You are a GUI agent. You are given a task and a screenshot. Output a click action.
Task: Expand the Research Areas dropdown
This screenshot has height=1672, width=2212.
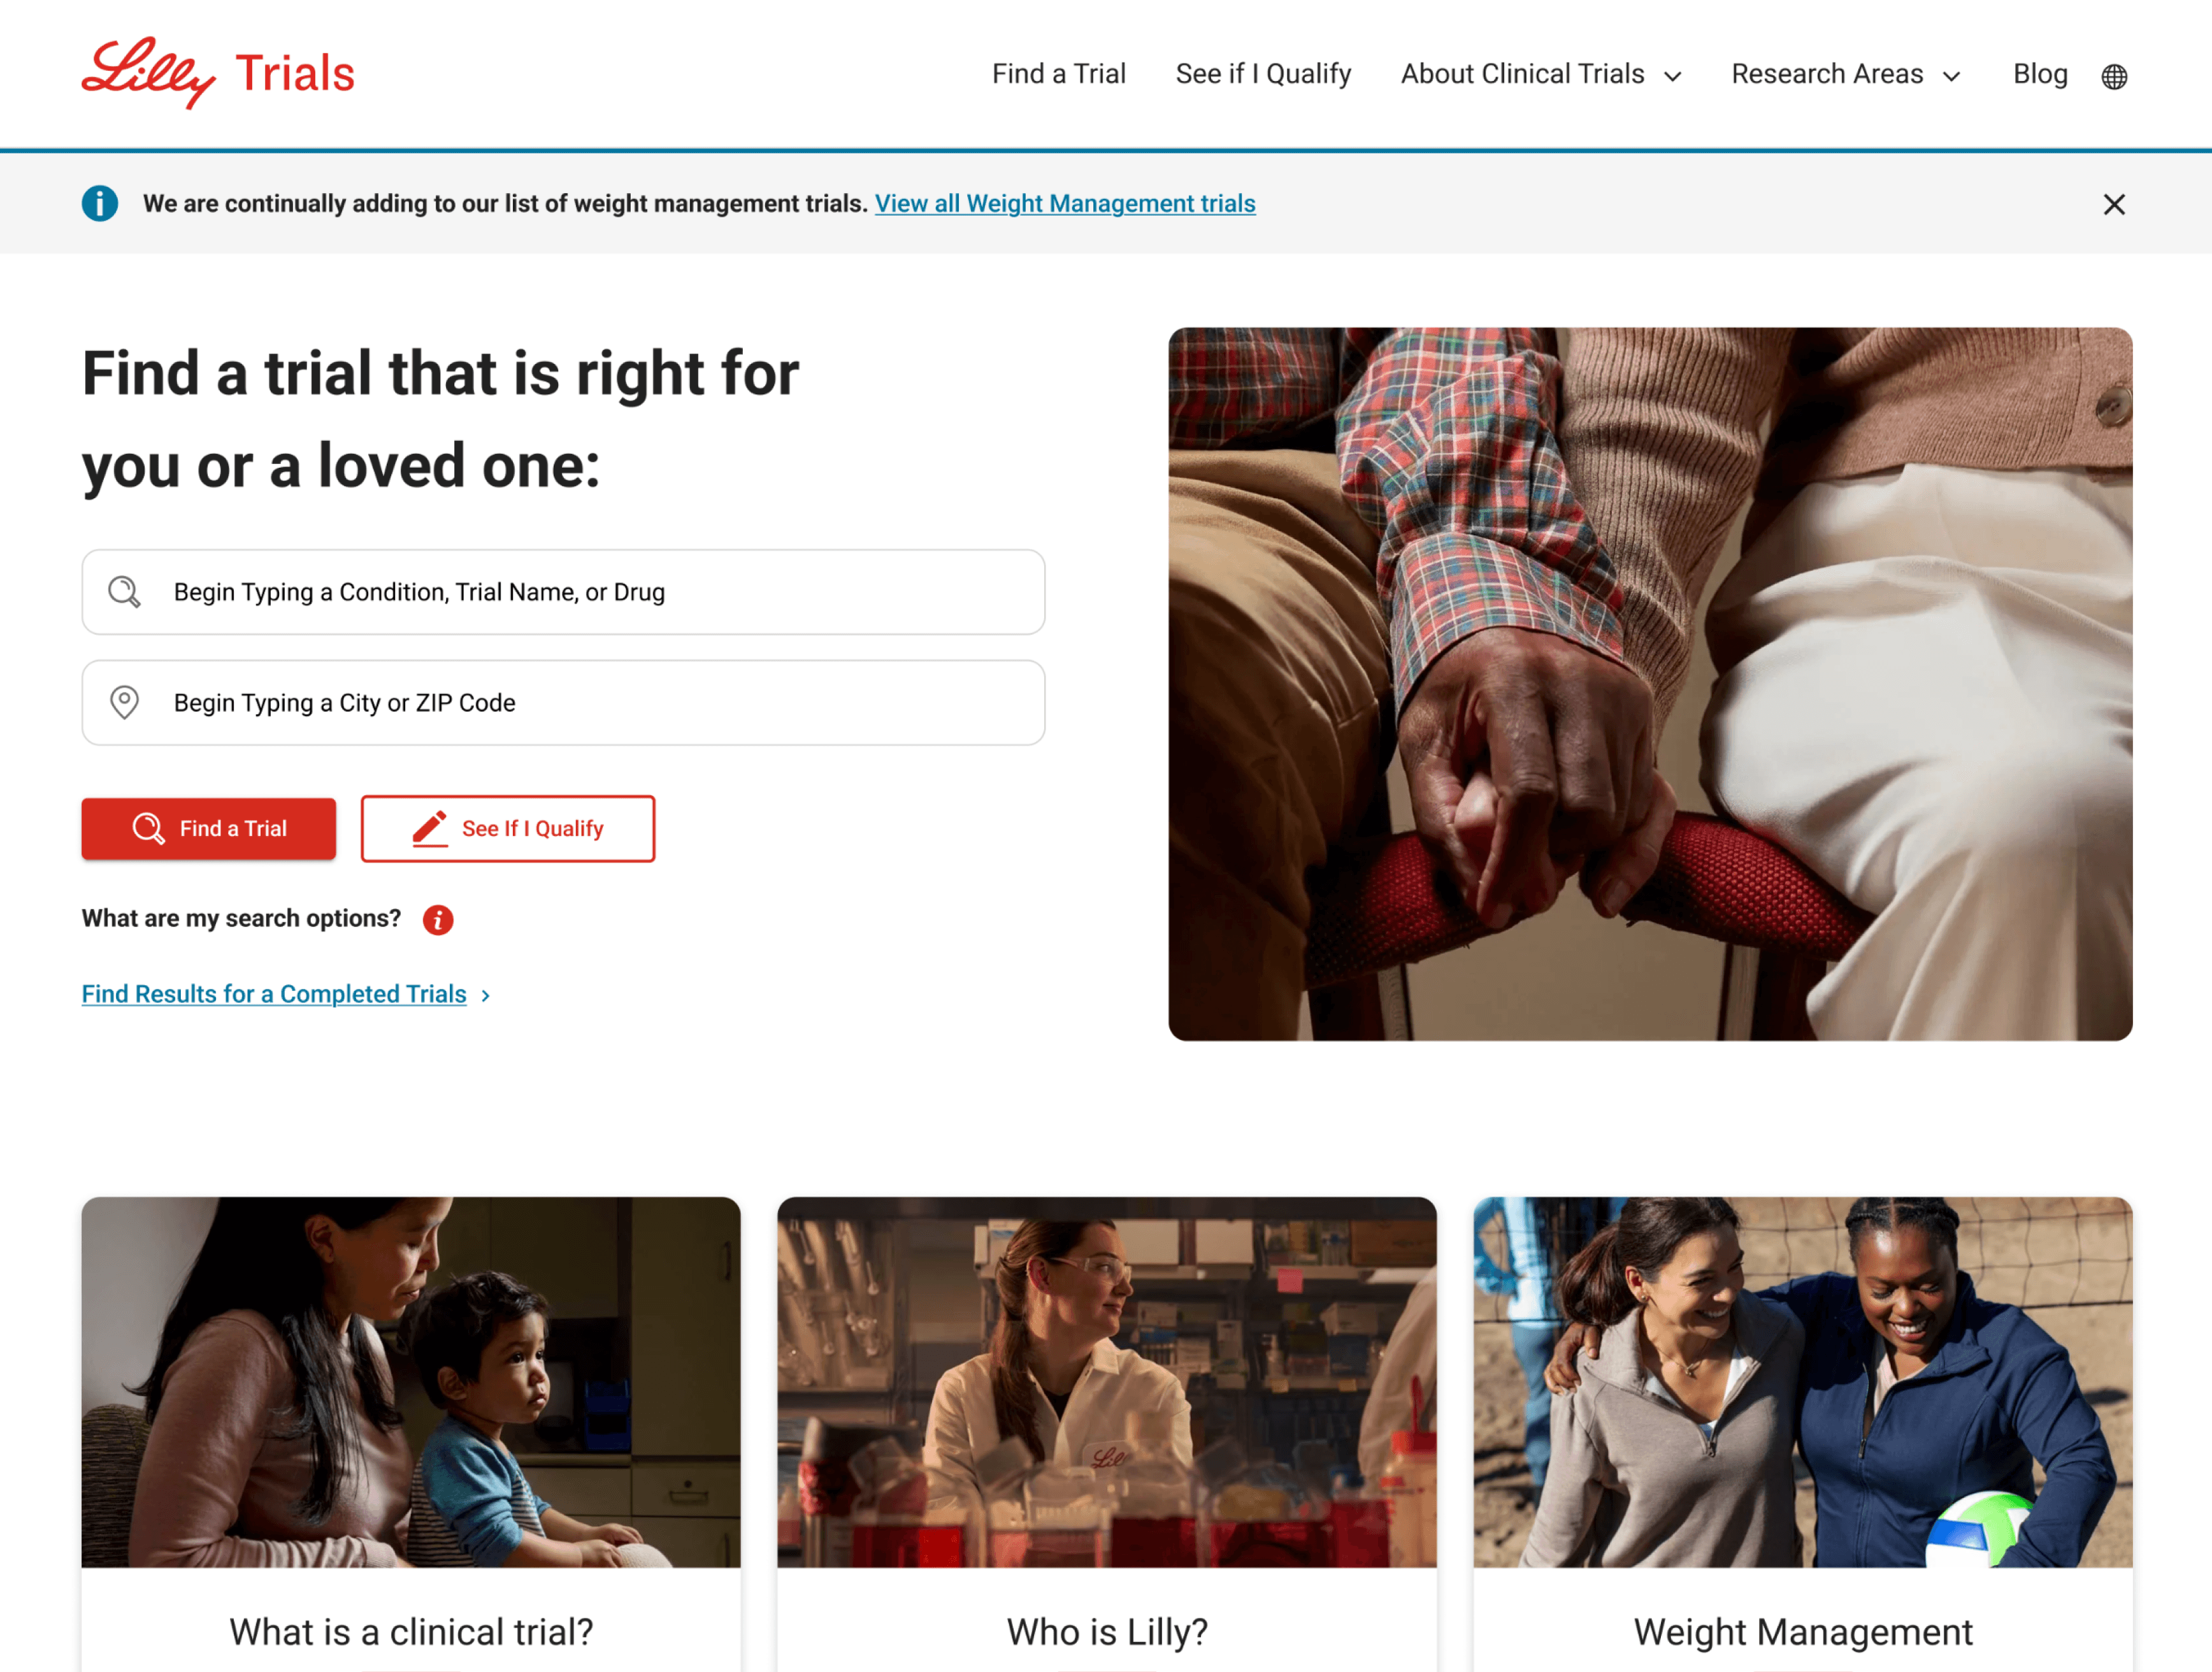tap(1846, 74)
